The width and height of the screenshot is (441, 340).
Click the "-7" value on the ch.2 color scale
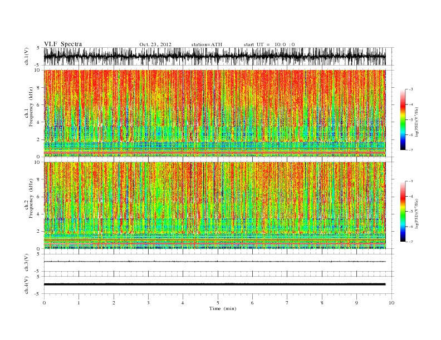pyautogui.click(x=410, y=242)
